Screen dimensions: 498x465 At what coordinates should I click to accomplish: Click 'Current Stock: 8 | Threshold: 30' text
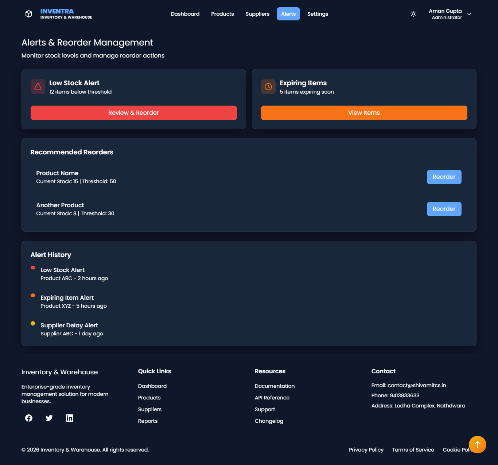(75, 213)
